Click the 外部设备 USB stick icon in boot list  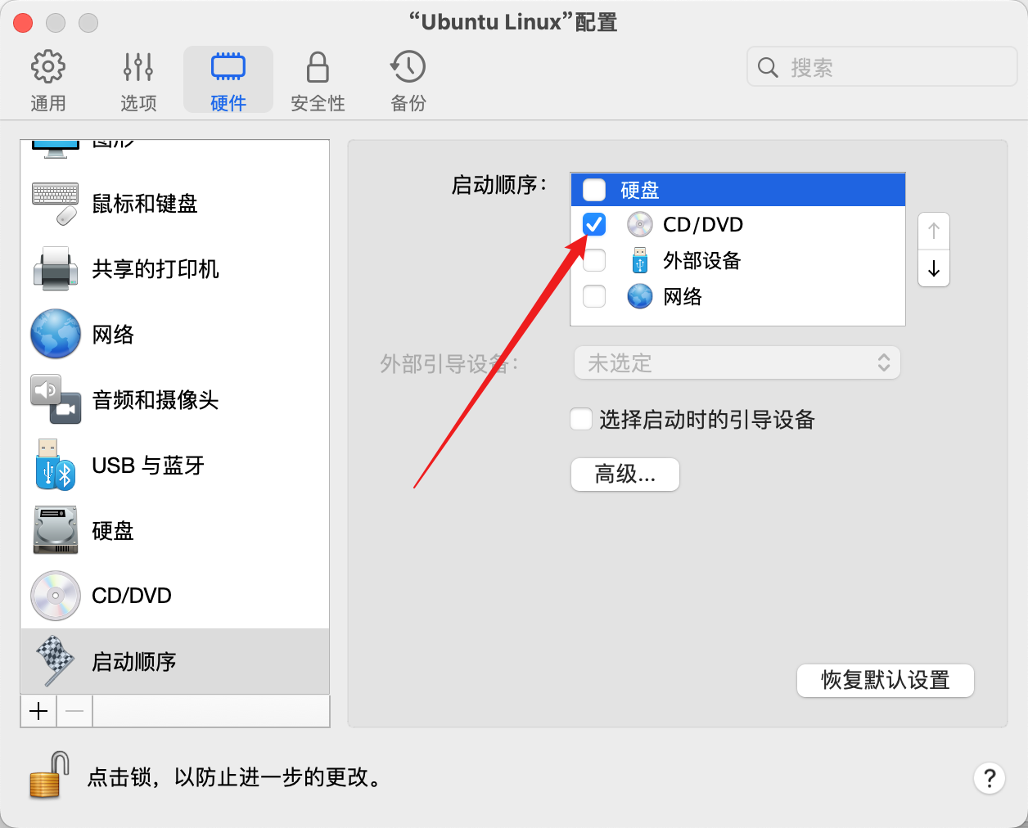640,260
